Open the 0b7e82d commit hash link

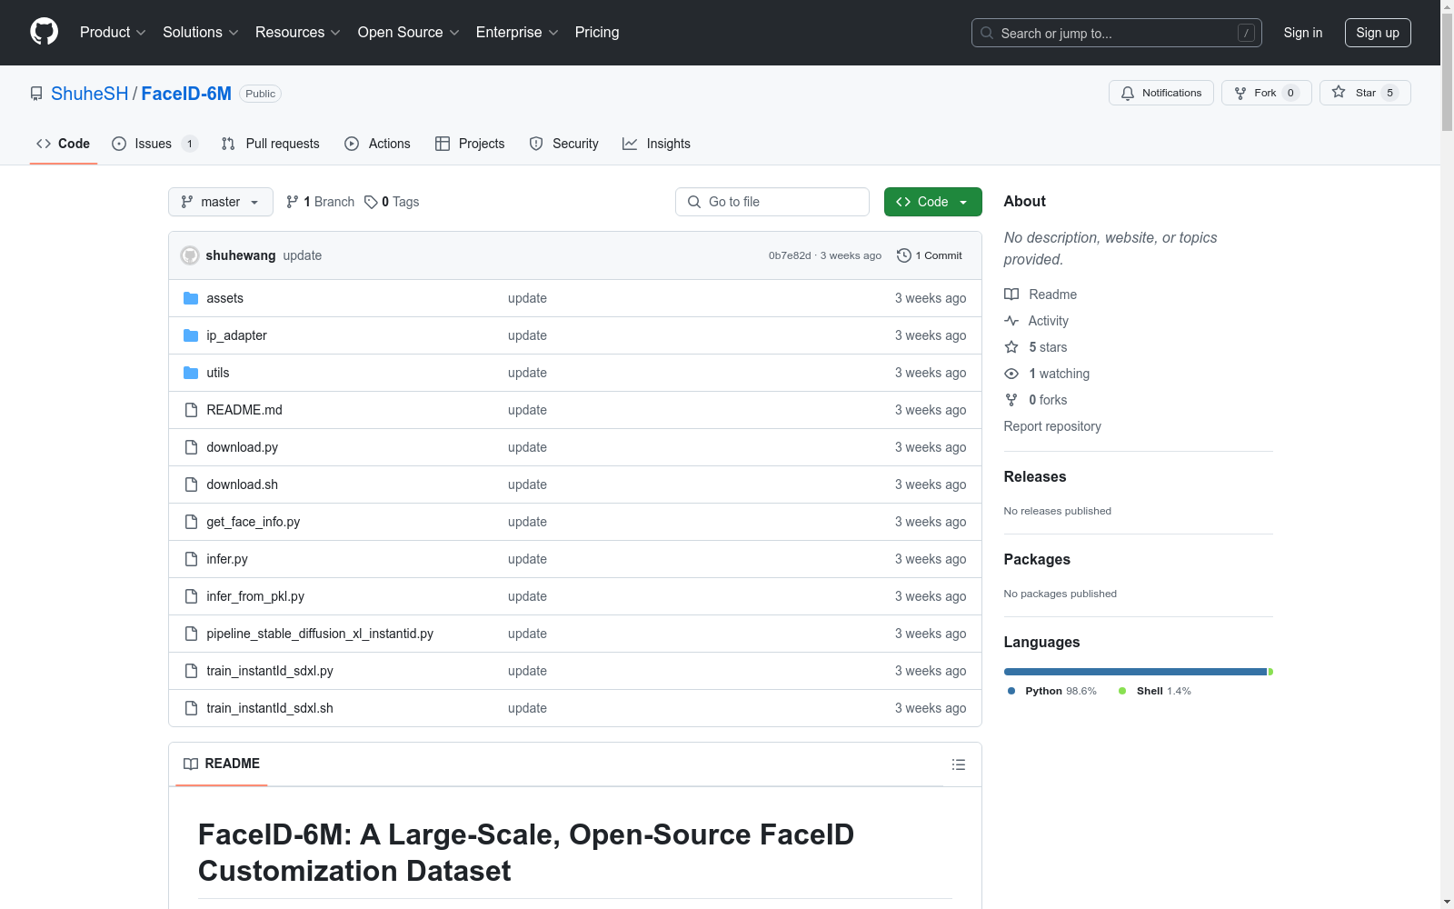click(x=790, y=255)
